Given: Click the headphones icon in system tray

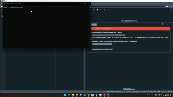Looking at the screenshot, I should [x=150, y=95].
